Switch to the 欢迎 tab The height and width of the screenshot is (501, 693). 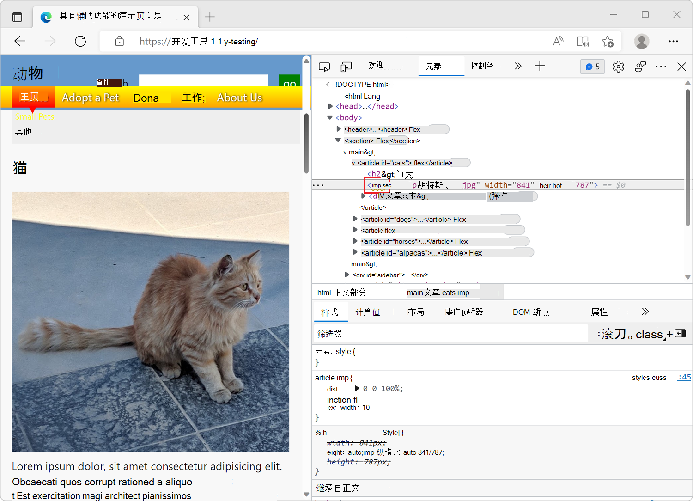385,66
